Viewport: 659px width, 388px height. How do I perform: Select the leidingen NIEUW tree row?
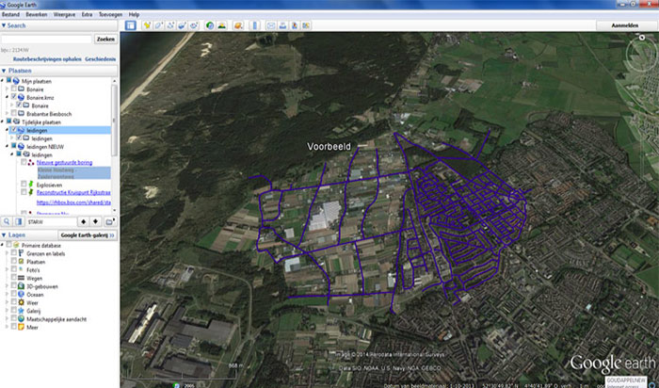point(45,147)
